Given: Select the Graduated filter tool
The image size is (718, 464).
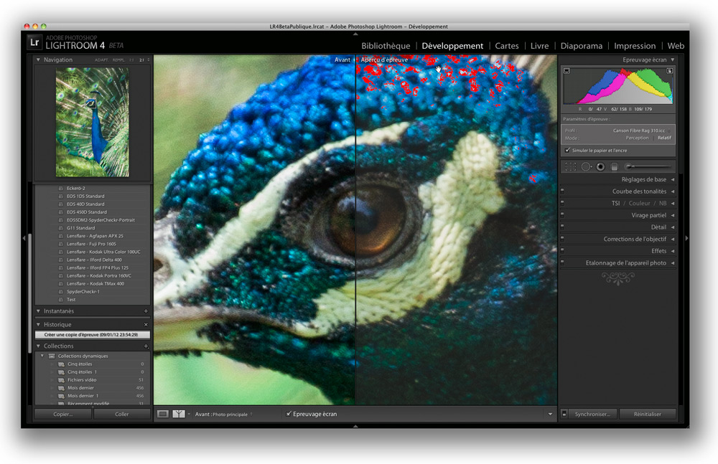Looking at the screenshot, I should 615,167.
